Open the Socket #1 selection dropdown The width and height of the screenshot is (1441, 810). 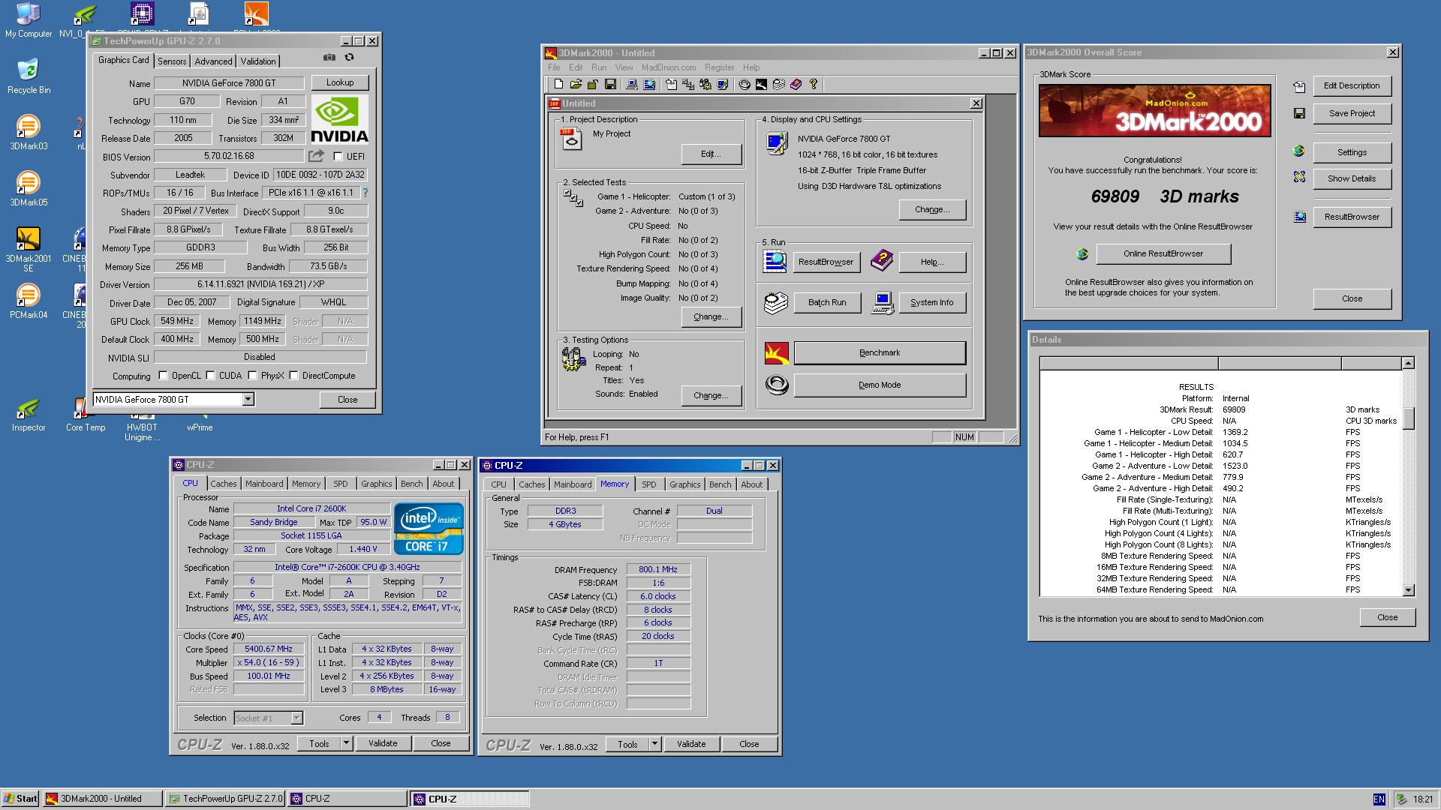pos(296,718)
